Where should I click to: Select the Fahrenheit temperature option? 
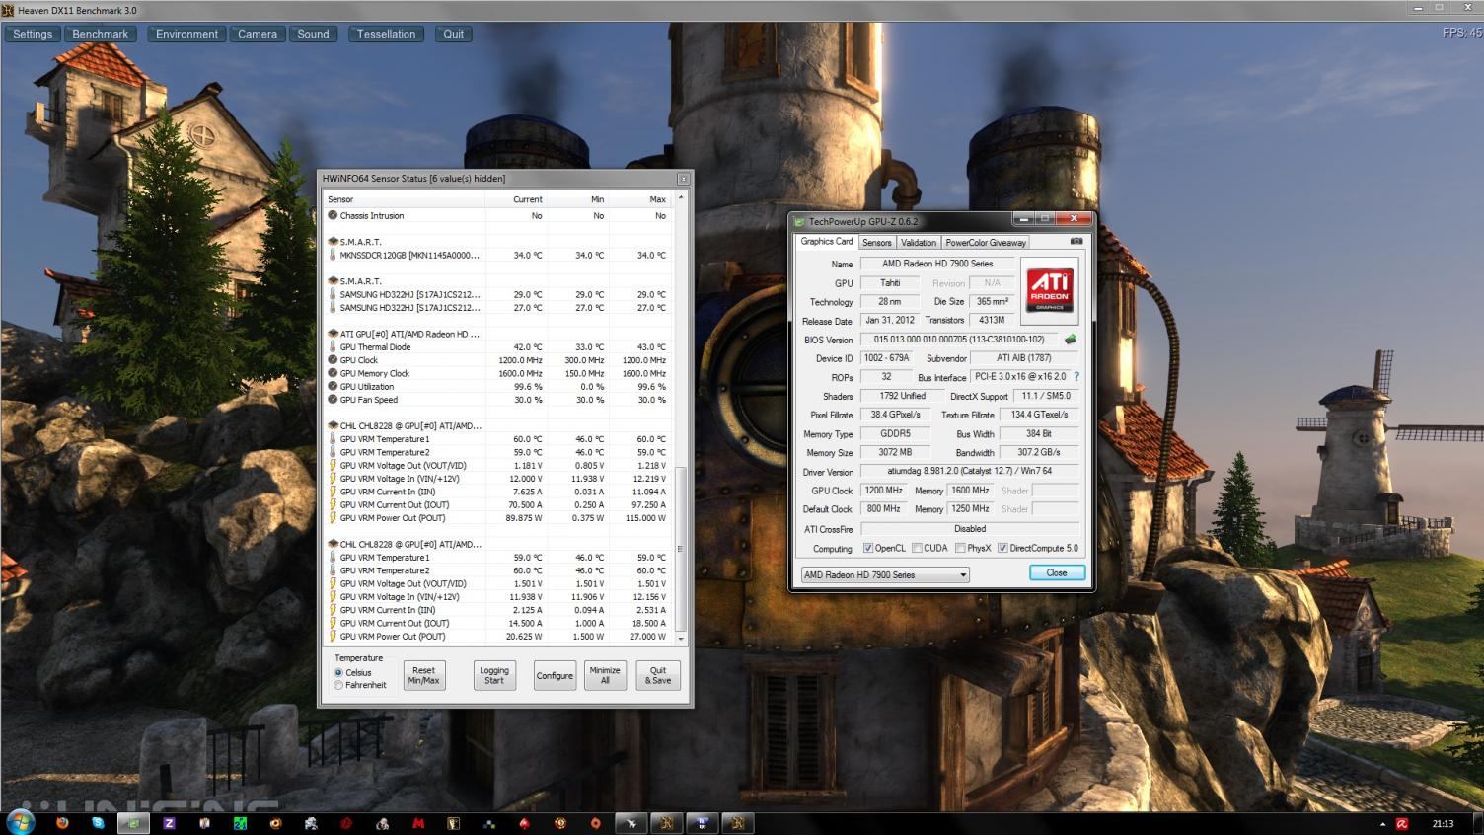click(x=338, y=685)
